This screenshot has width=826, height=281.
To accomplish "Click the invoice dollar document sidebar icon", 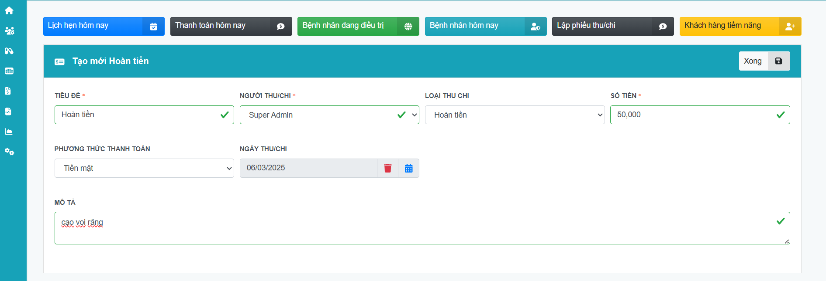I will click(x=8, y=91).
